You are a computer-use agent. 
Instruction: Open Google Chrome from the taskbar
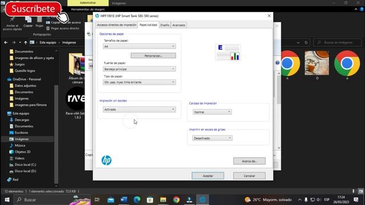tap(176, 200)
